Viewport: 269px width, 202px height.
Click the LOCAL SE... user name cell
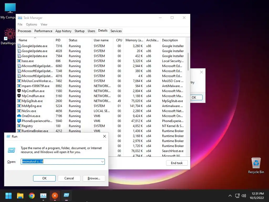click(x=102, y=111)
